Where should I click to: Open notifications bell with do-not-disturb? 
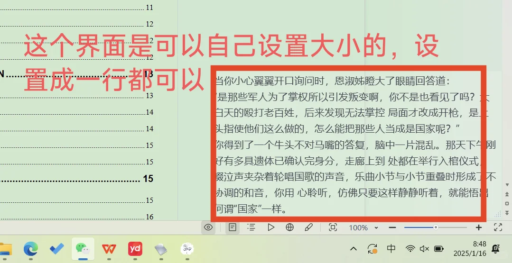[x=496, y=249]
